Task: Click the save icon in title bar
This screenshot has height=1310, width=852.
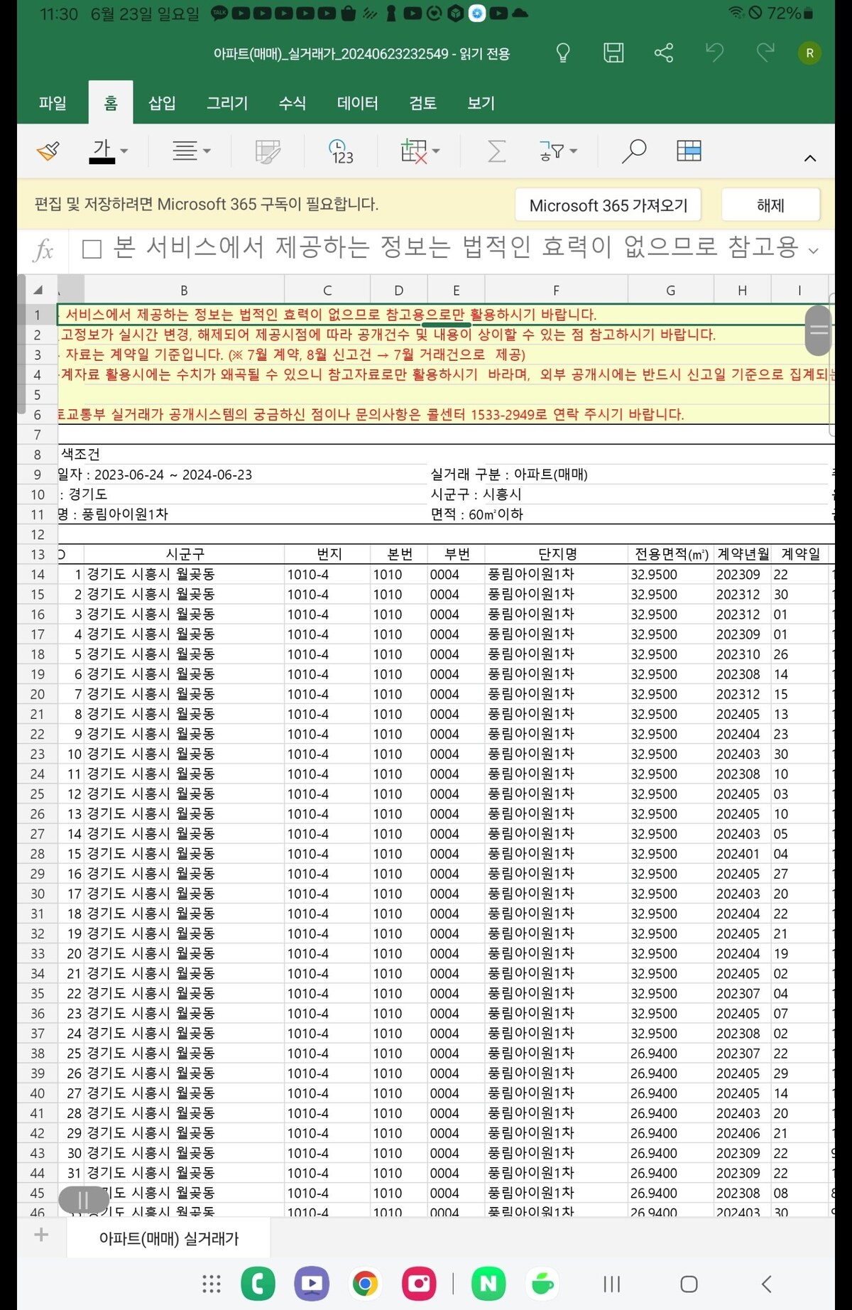Action: pos(613,53)
